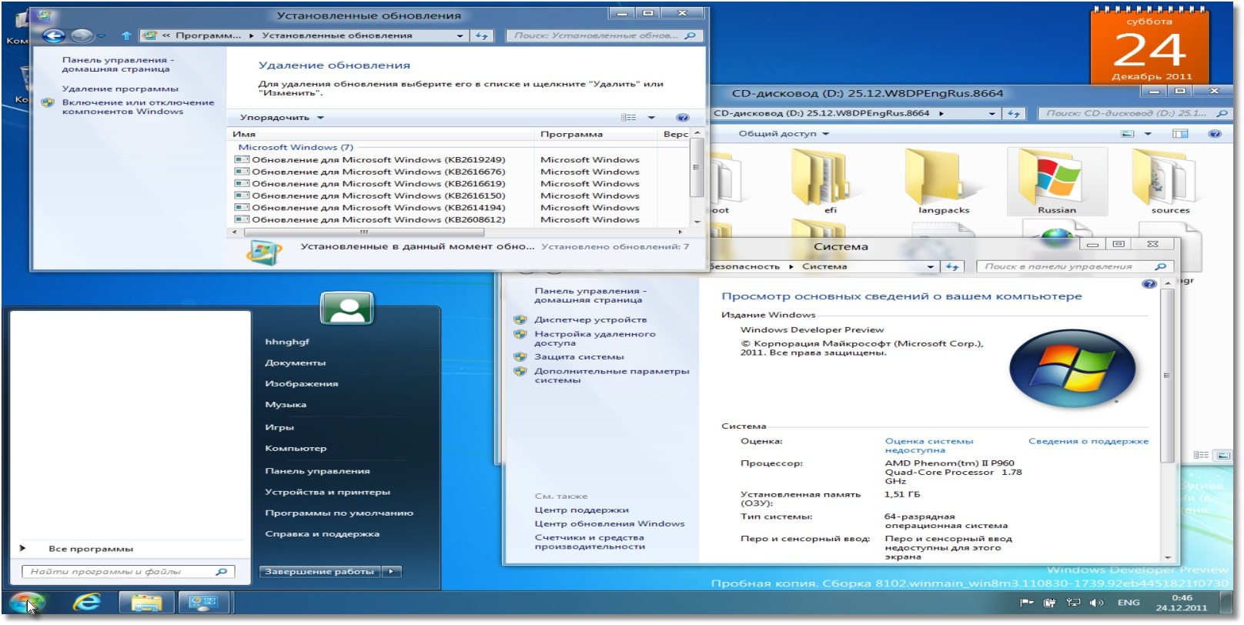The height and width of the screenshot is (625, 1244).
Task: Refresh the CD drive window address bar
Action: (1014, 113)
